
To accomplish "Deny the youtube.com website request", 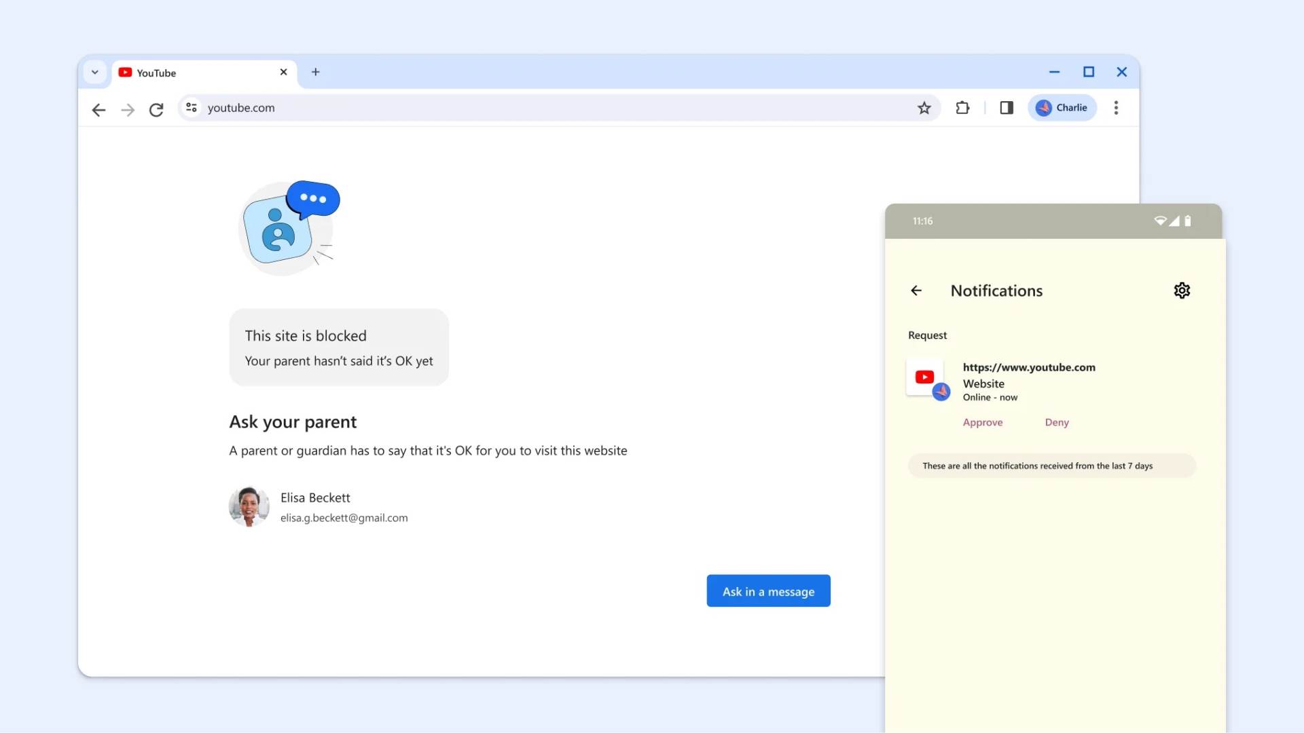I will 1056,422.
